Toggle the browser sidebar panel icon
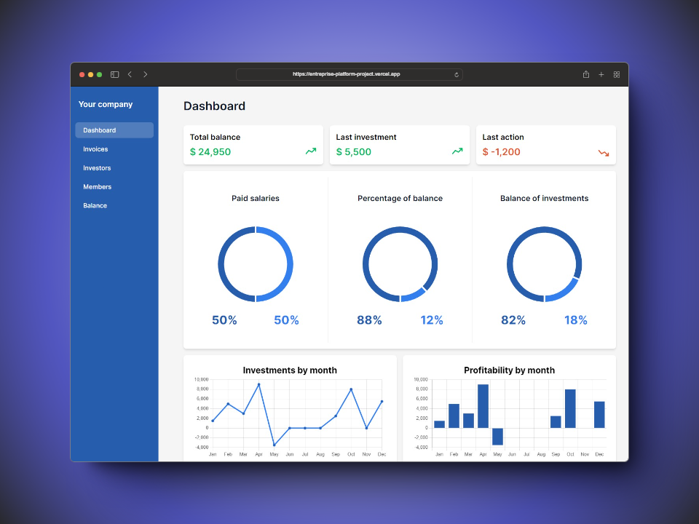The height and width of the screenshot is (524, 699). (114, 74)
